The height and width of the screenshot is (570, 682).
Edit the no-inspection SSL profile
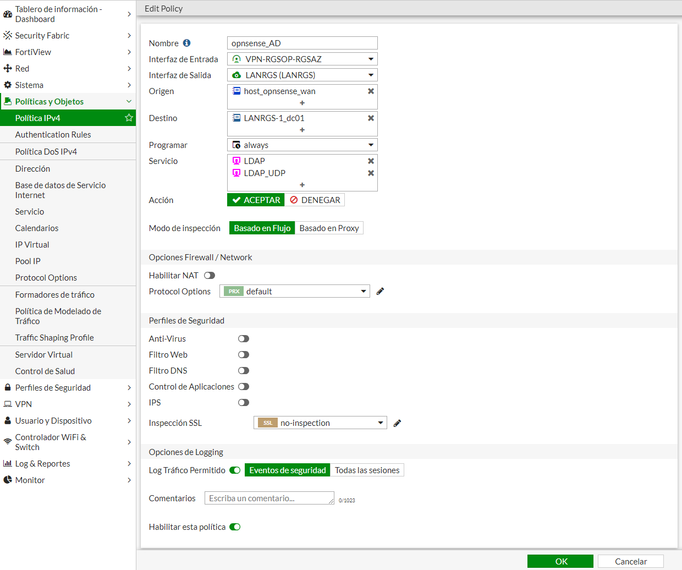[x=397, y=423]
